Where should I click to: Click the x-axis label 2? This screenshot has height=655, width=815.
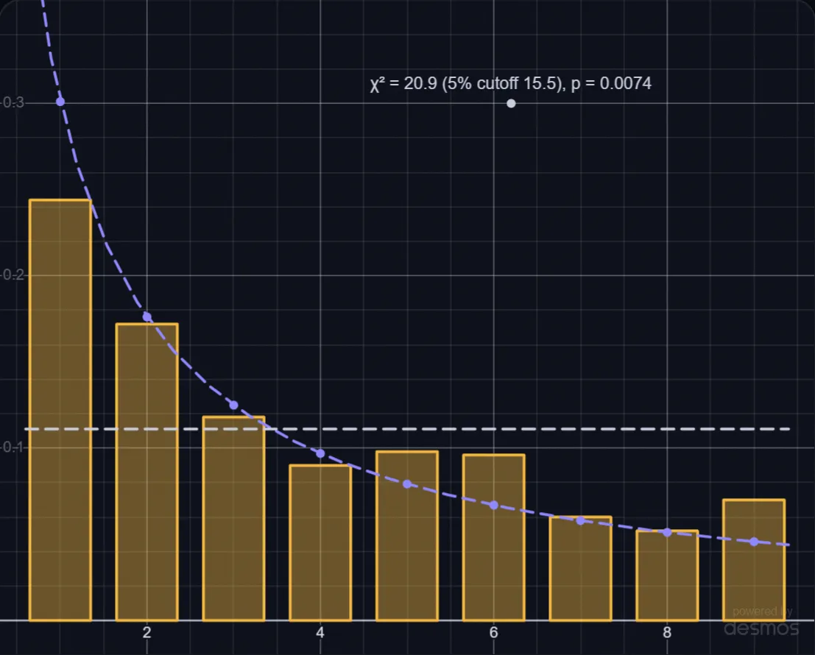[147, 633]
